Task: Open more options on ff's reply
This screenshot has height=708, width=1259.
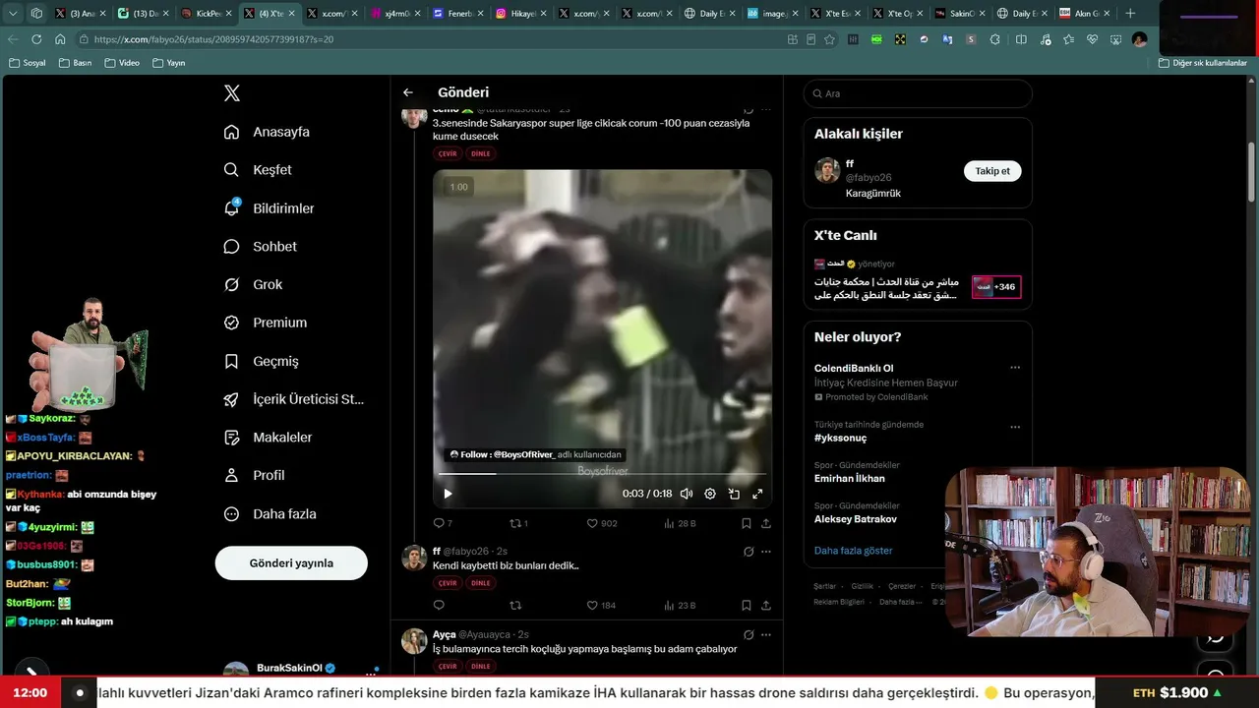Action: pyautogui.click(x=766, y=552)
